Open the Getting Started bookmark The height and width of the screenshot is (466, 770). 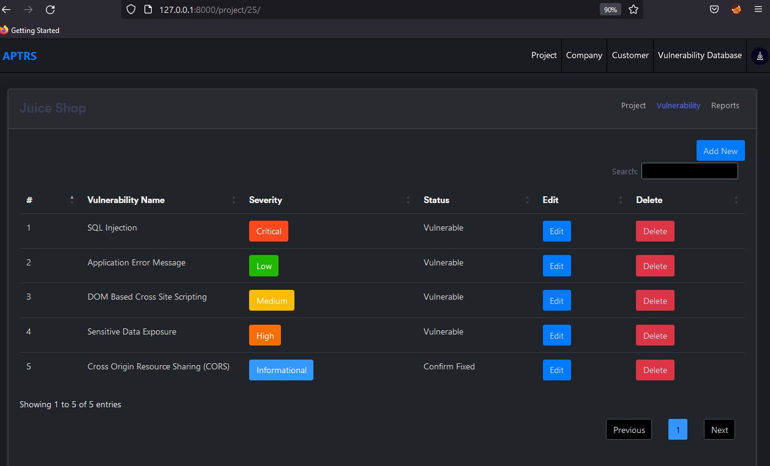pyautogui.click(x=30, y=30)
